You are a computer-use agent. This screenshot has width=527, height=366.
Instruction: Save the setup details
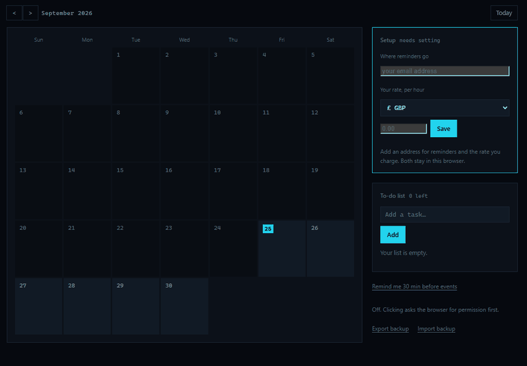click(444, 128)
